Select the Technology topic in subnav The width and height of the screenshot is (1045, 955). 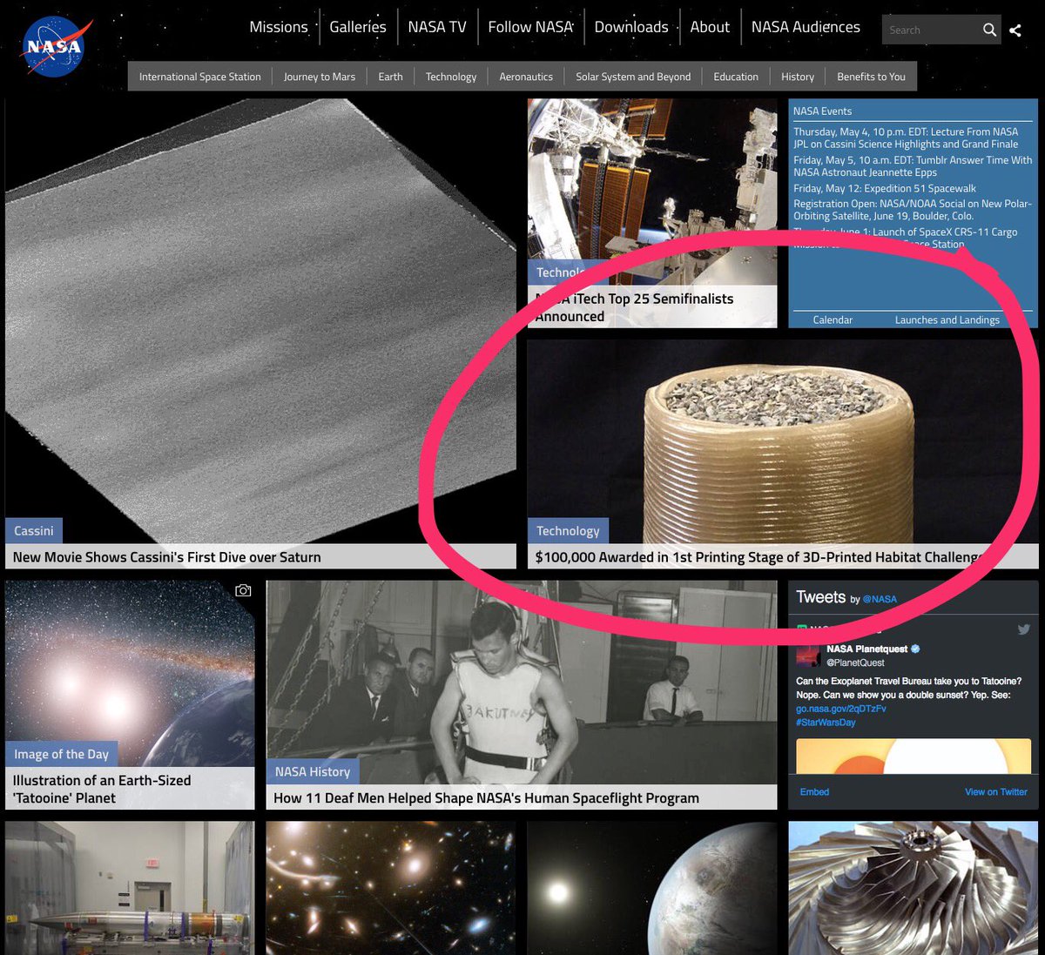451,77
